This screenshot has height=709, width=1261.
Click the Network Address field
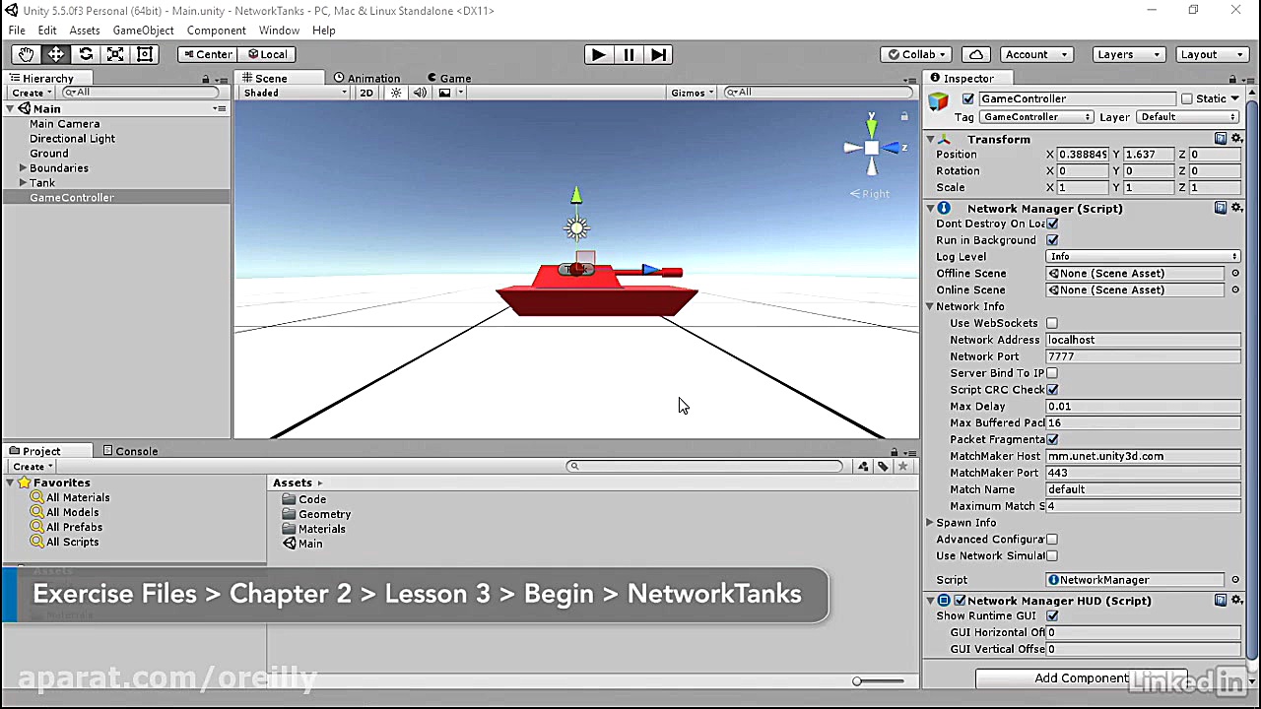[1143, 340]
